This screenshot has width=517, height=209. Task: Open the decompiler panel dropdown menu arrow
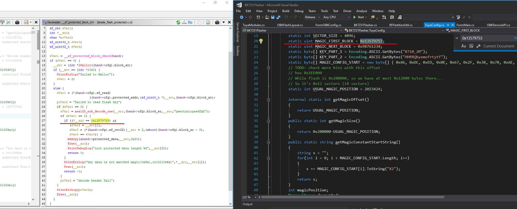pyautogui.click(x=224, y=22)
